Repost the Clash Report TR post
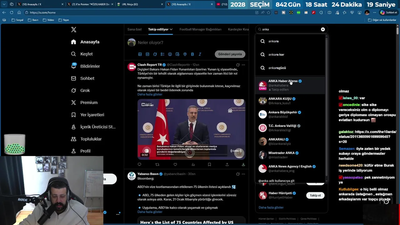 pos(157,164)
